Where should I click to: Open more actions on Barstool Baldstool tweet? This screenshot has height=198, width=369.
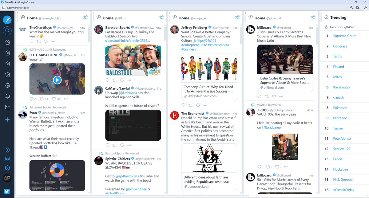coord(129,80)
